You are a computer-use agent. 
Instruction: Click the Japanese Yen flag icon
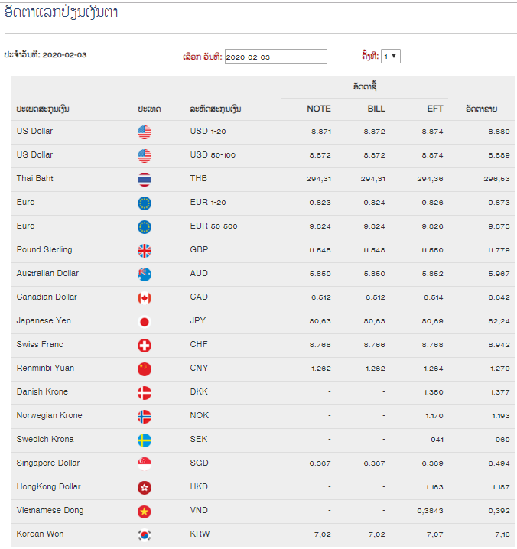[145, 322]
